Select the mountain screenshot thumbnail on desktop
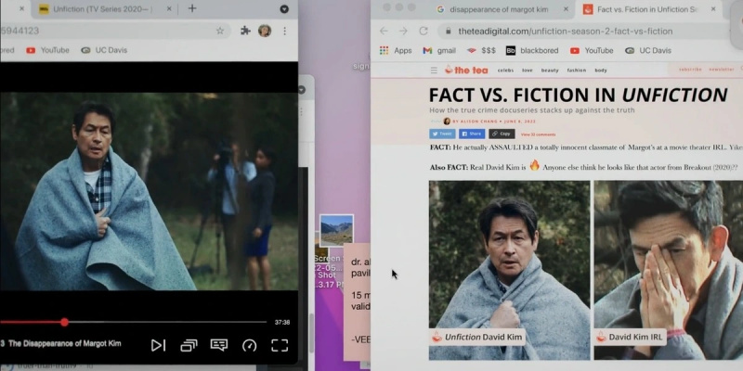743x371 pixels. 336,230
